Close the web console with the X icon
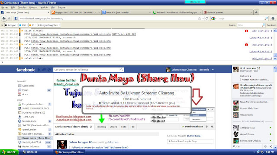277x155 pixels. [x=2, y=25]
